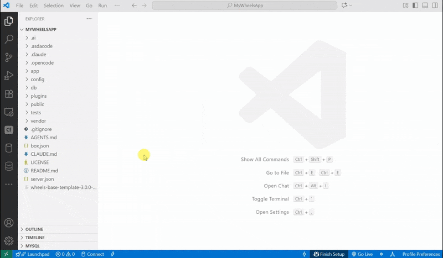This screenshot has height=258, width=443.
Task: Click the status bar icon left of Finish Setup
Action: tap(304, 254)
